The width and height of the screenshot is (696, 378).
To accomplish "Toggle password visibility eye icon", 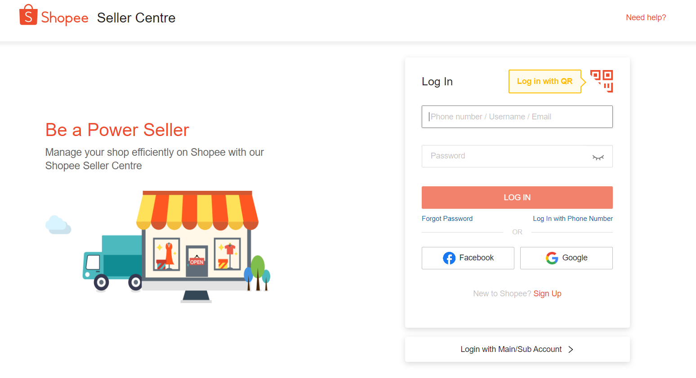I will coord(598,157).
